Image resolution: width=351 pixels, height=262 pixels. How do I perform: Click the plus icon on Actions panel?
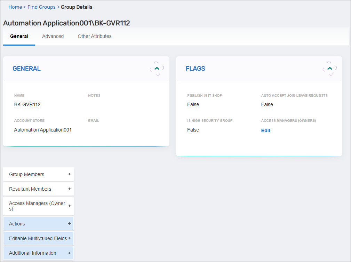coord(69,224)
